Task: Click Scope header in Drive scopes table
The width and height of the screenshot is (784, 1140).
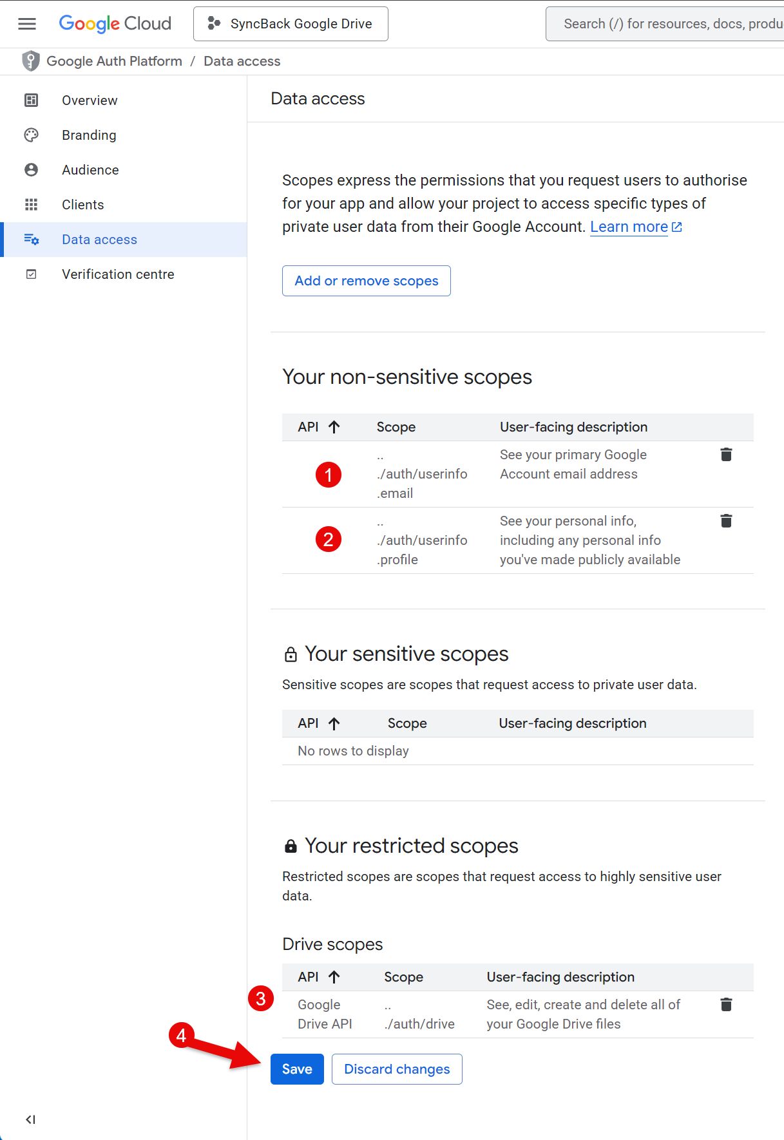Action: click(x=404, y=977)
